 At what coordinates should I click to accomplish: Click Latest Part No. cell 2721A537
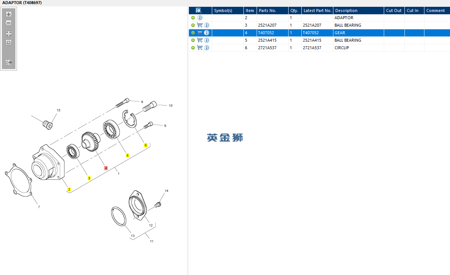317,48
